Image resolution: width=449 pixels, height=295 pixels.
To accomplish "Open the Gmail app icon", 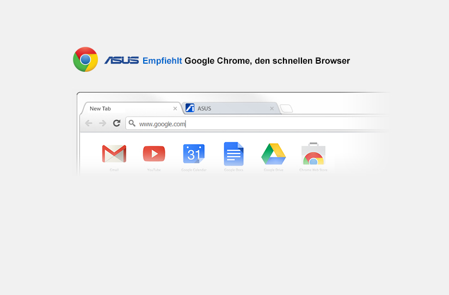I will click(114, 154).
